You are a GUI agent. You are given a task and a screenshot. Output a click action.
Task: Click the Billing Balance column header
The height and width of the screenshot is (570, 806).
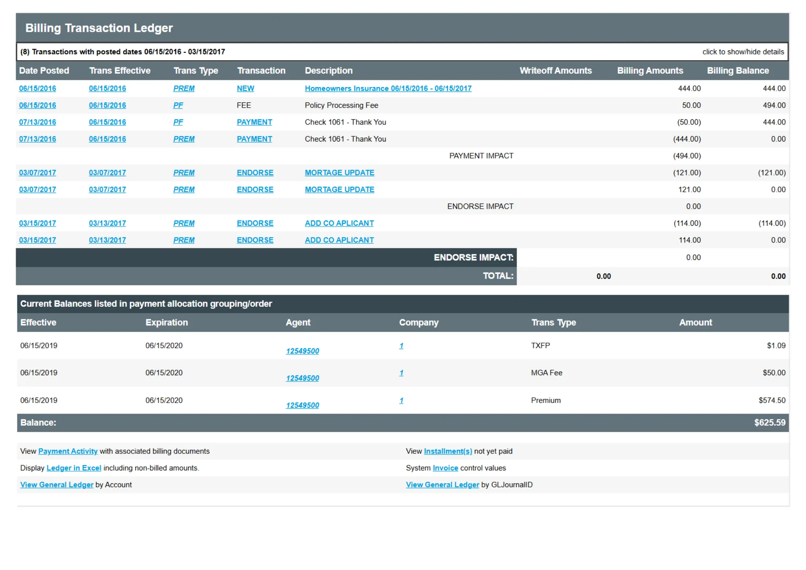pos(737,71)
